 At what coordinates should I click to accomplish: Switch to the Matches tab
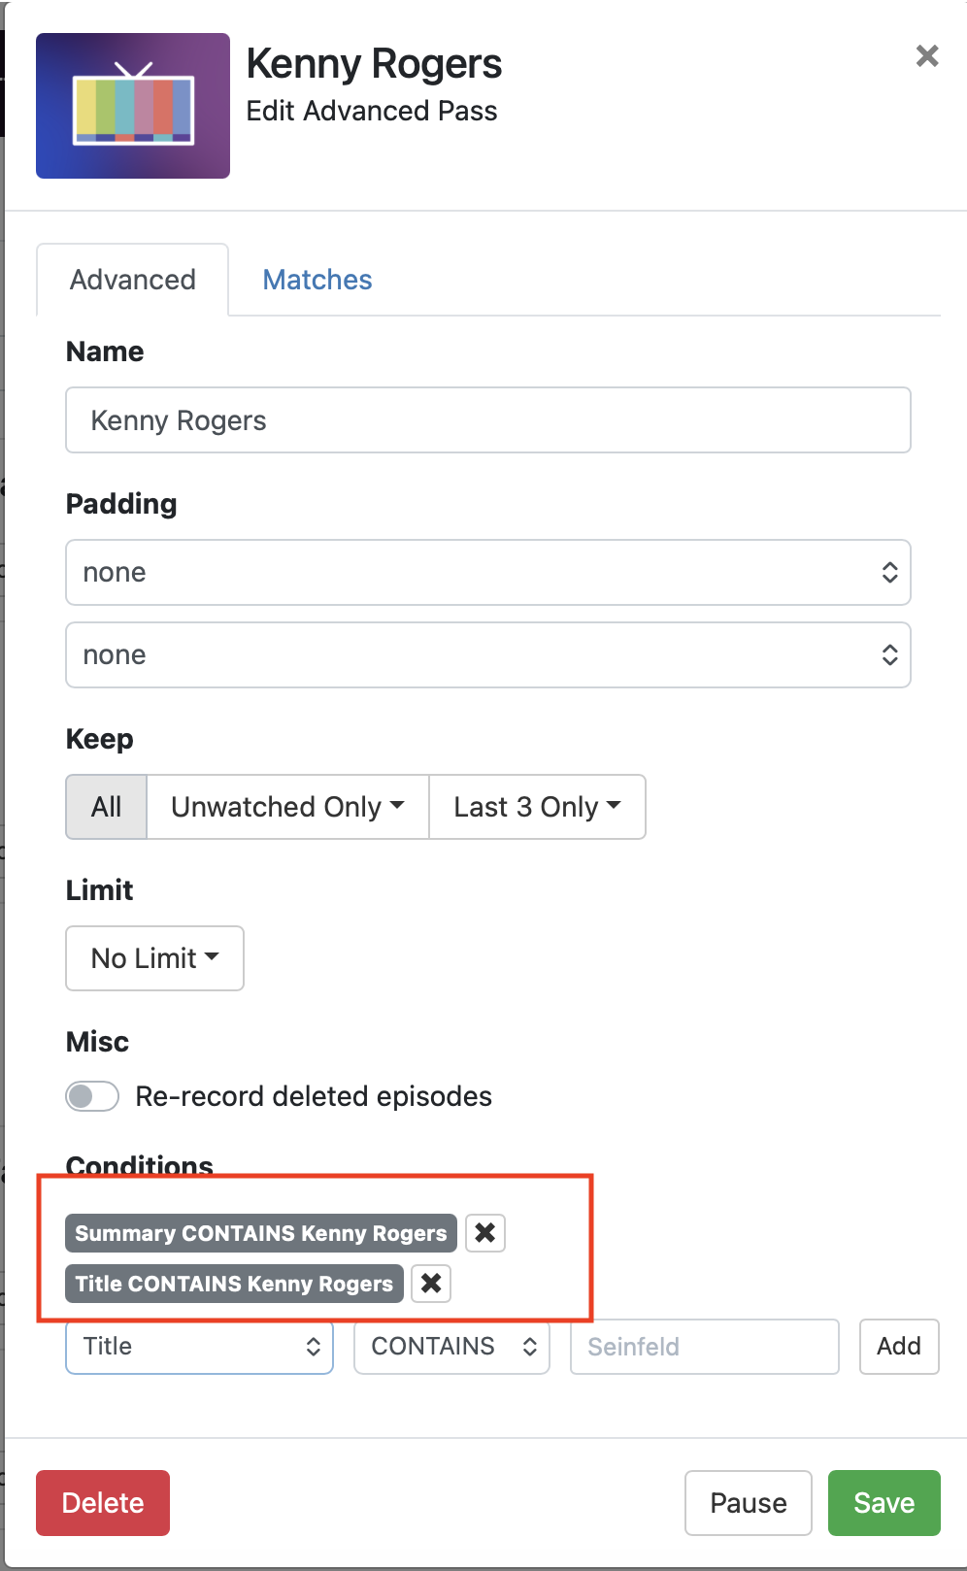(x=317, y=280)
